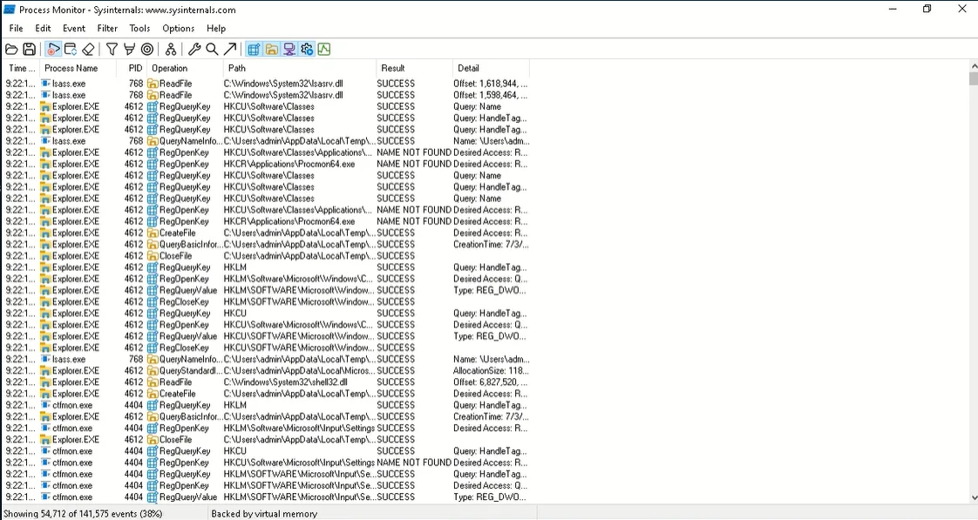Click file icon beside ReadFile shell32.dll
The image size is (978, 520).
pyautogui.click(x=153, y=382)
